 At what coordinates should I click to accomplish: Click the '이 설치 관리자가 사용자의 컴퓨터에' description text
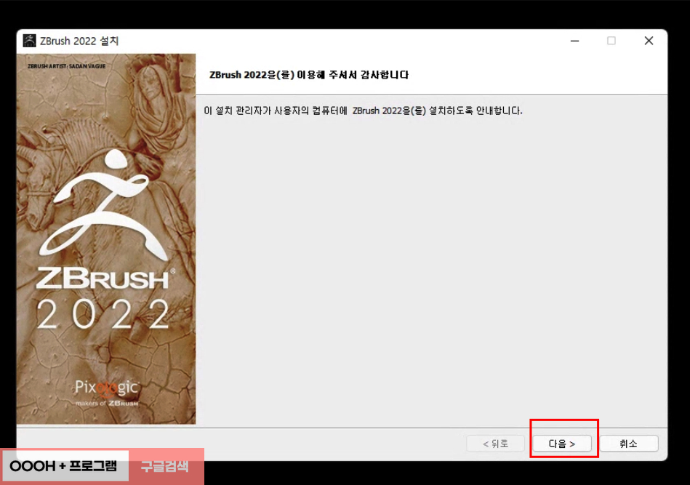pyautogui.click(x=276, y=111)
